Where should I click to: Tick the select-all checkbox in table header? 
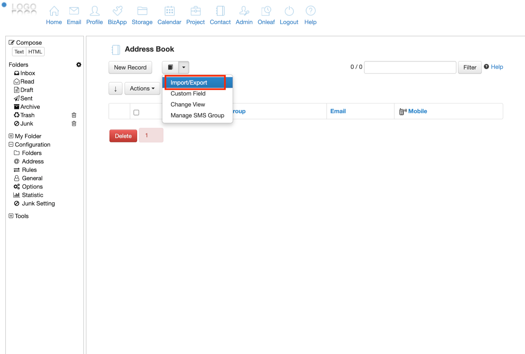pos(136,112)
